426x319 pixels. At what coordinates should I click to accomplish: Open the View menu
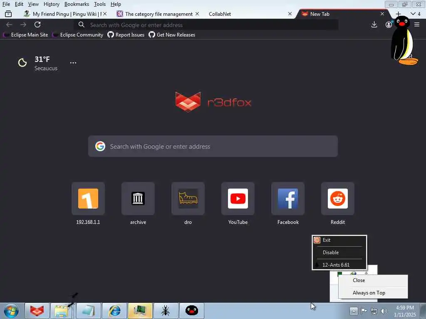(x=33, y=4)
